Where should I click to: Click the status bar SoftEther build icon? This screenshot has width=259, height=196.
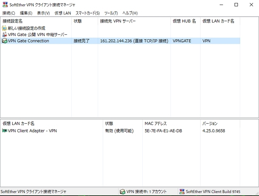(182, 192)
